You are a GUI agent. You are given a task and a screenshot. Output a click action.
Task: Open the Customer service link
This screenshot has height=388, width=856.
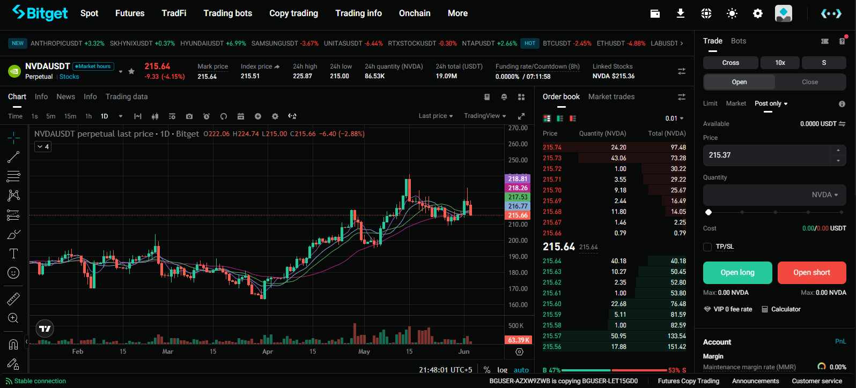(x=817, y=381)
